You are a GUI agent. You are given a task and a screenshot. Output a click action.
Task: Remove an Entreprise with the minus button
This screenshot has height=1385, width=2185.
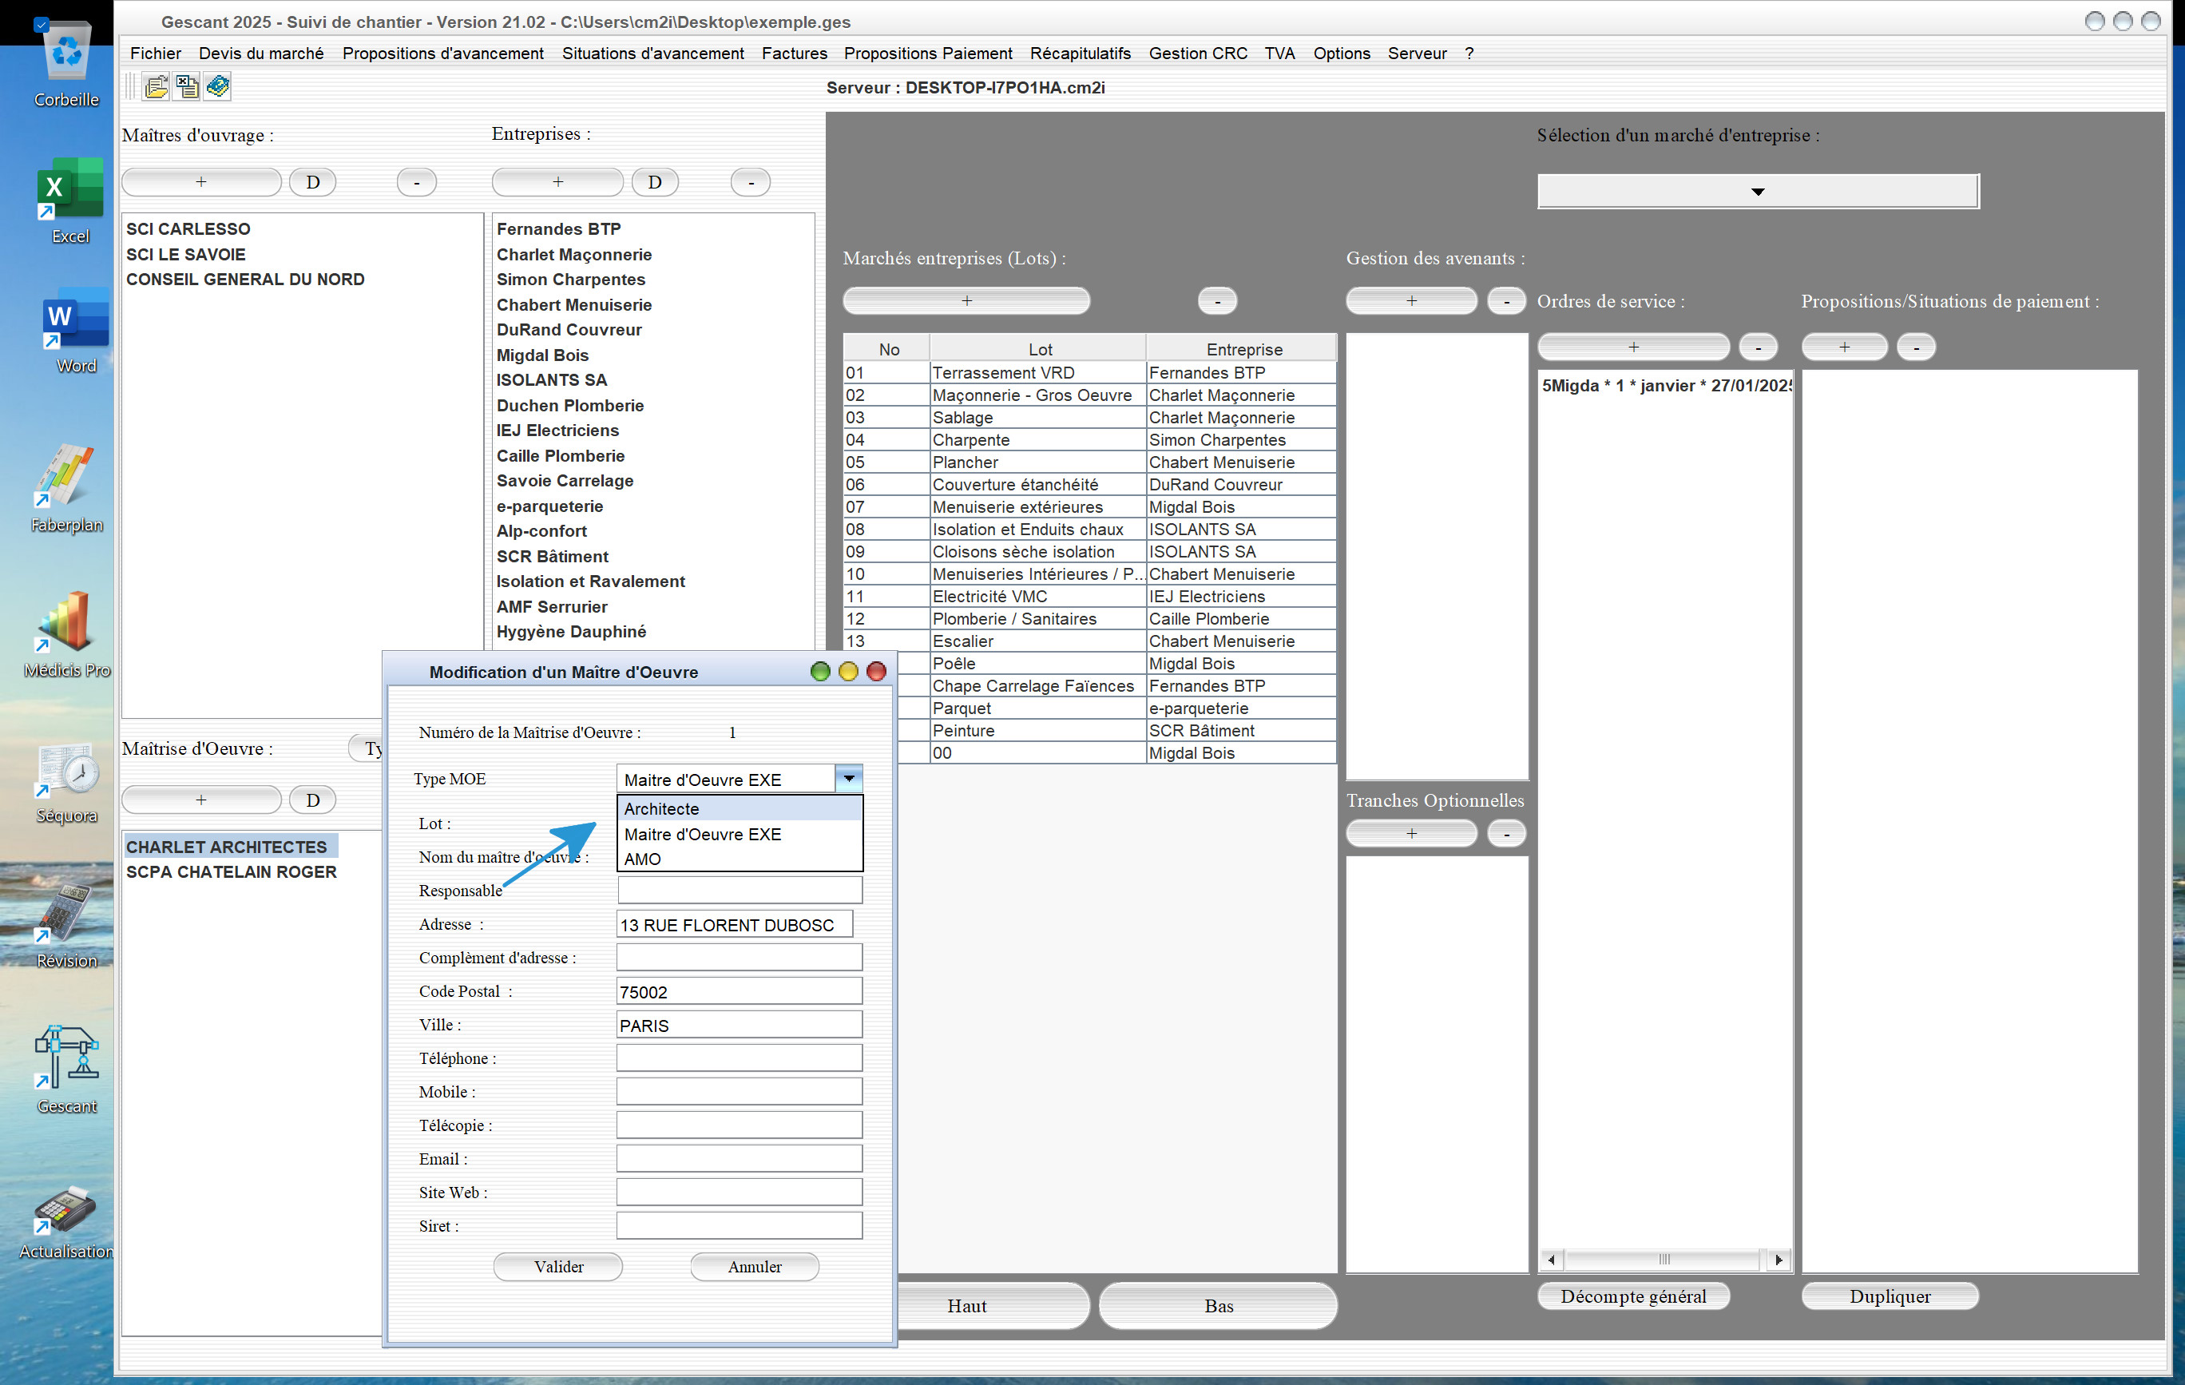751,181
